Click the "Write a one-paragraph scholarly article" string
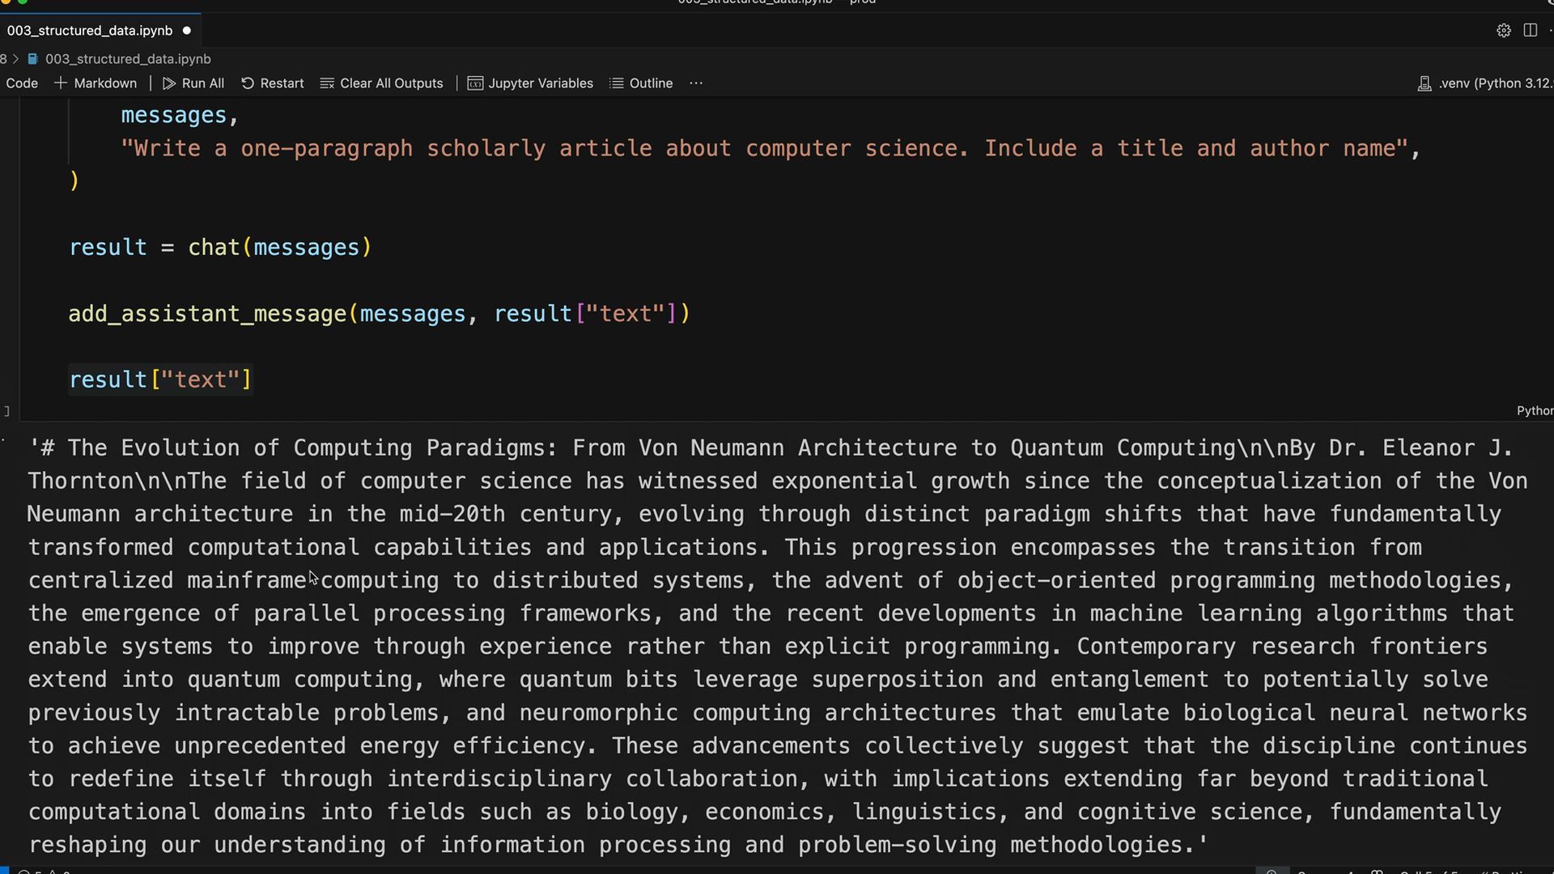The image size is (1554, 874). click(x=771, y=149)
